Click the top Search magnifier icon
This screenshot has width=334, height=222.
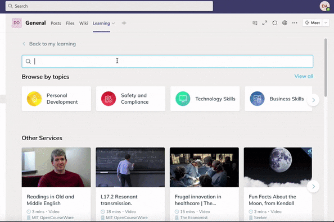[x=11, y=6]
